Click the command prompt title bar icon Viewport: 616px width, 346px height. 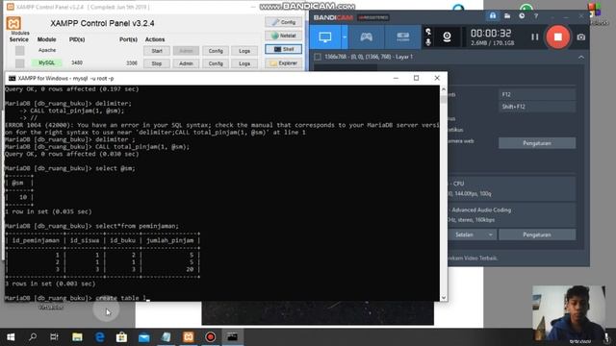tap(13, 79)
